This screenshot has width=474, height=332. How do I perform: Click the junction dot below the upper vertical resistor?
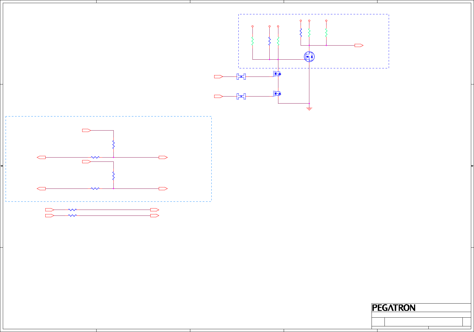[113, 157]
